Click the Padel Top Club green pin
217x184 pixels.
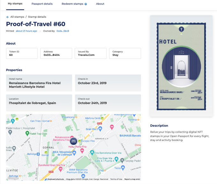[x=27, y=134]
